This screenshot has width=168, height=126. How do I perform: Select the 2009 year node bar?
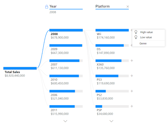point(66,45)
